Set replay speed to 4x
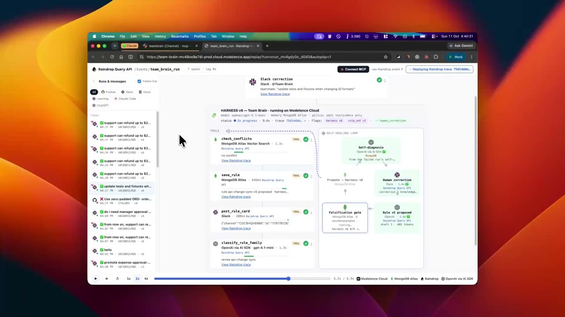This screenshot has width=565, height=317. point(146,279)
